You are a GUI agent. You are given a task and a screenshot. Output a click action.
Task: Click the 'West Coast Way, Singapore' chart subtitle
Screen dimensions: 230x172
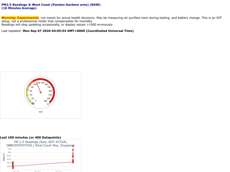coord(55,145)
